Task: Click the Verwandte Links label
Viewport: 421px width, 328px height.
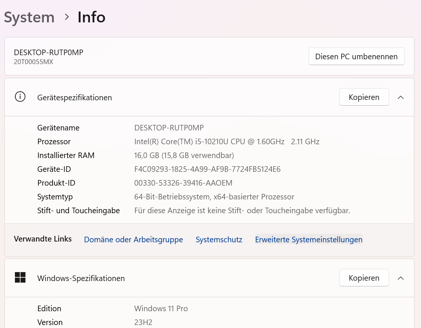Action: [x=43, y=239]
